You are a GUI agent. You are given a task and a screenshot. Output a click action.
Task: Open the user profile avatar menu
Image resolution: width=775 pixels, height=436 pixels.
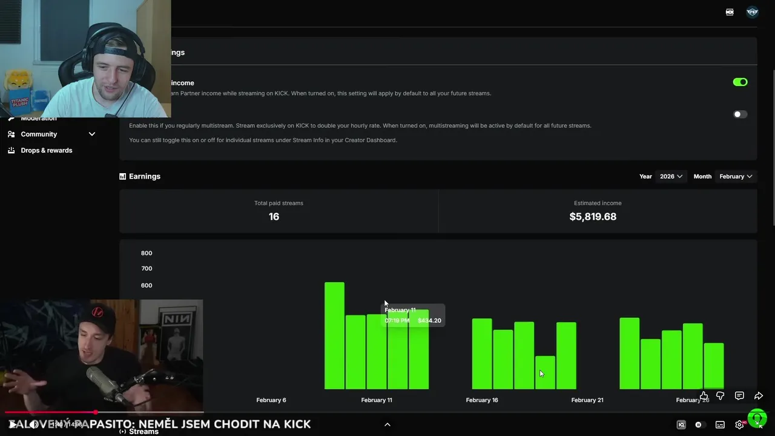point(752,12)
